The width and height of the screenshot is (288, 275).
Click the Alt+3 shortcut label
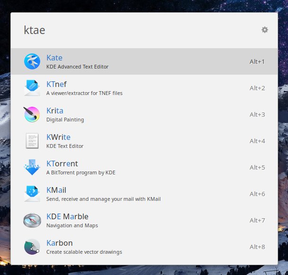click(x=257, y=114)
